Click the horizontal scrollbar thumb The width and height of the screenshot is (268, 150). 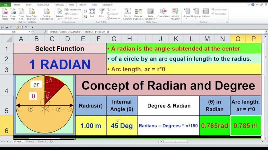pyautogui.click(x=175, y=141)
